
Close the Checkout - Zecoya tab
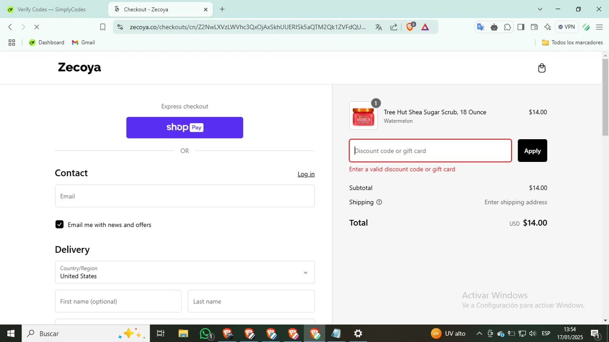coord(205,9)
